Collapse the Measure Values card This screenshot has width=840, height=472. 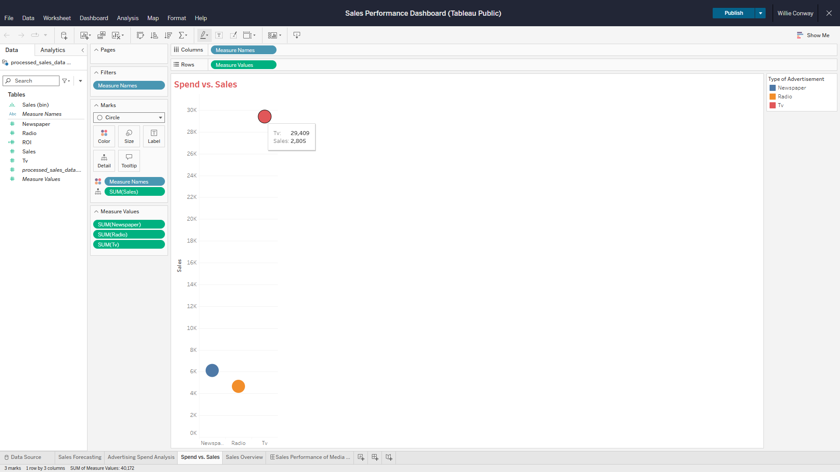coord(96,212)
